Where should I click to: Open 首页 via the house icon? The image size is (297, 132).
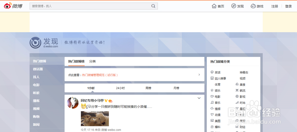pyautogui.click(x=214, y=6)
